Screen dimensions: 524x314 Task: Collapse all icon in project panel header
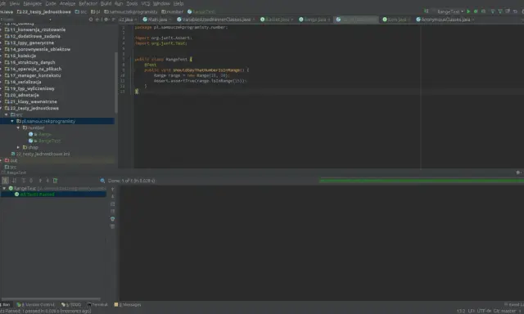pos(97,20)
